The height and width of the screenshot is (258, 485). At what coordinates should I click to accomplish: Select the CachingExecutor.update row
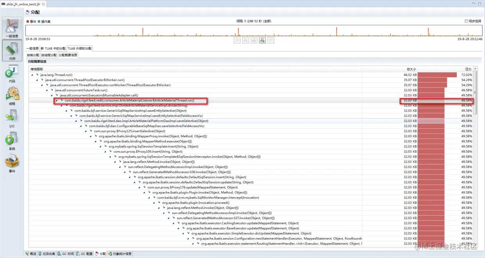point(251,223)
